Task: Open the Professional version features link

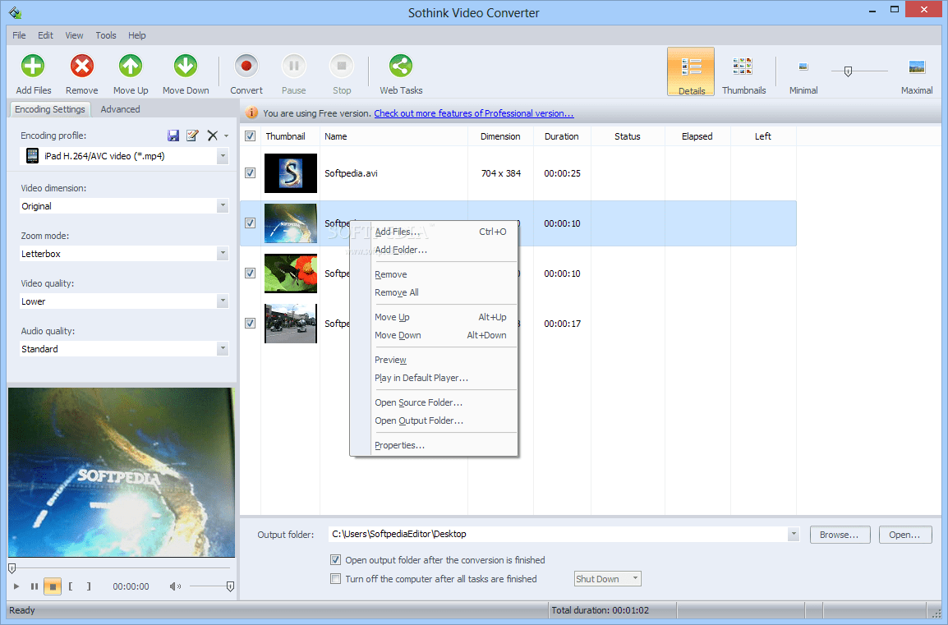Action: (473, 113)
